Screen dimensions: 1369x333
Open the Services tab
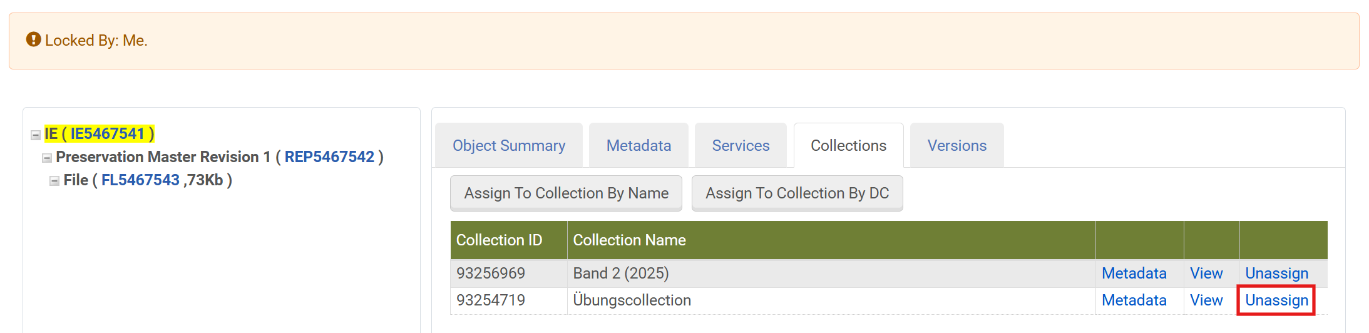[x=741, y=146]
